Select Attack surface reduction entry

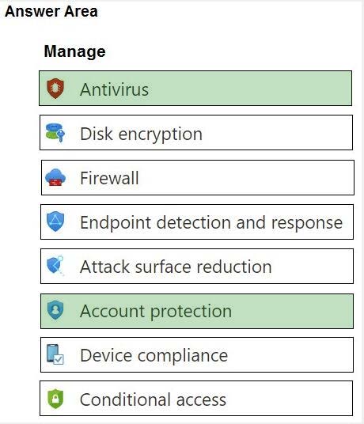(x=197, y=267)
